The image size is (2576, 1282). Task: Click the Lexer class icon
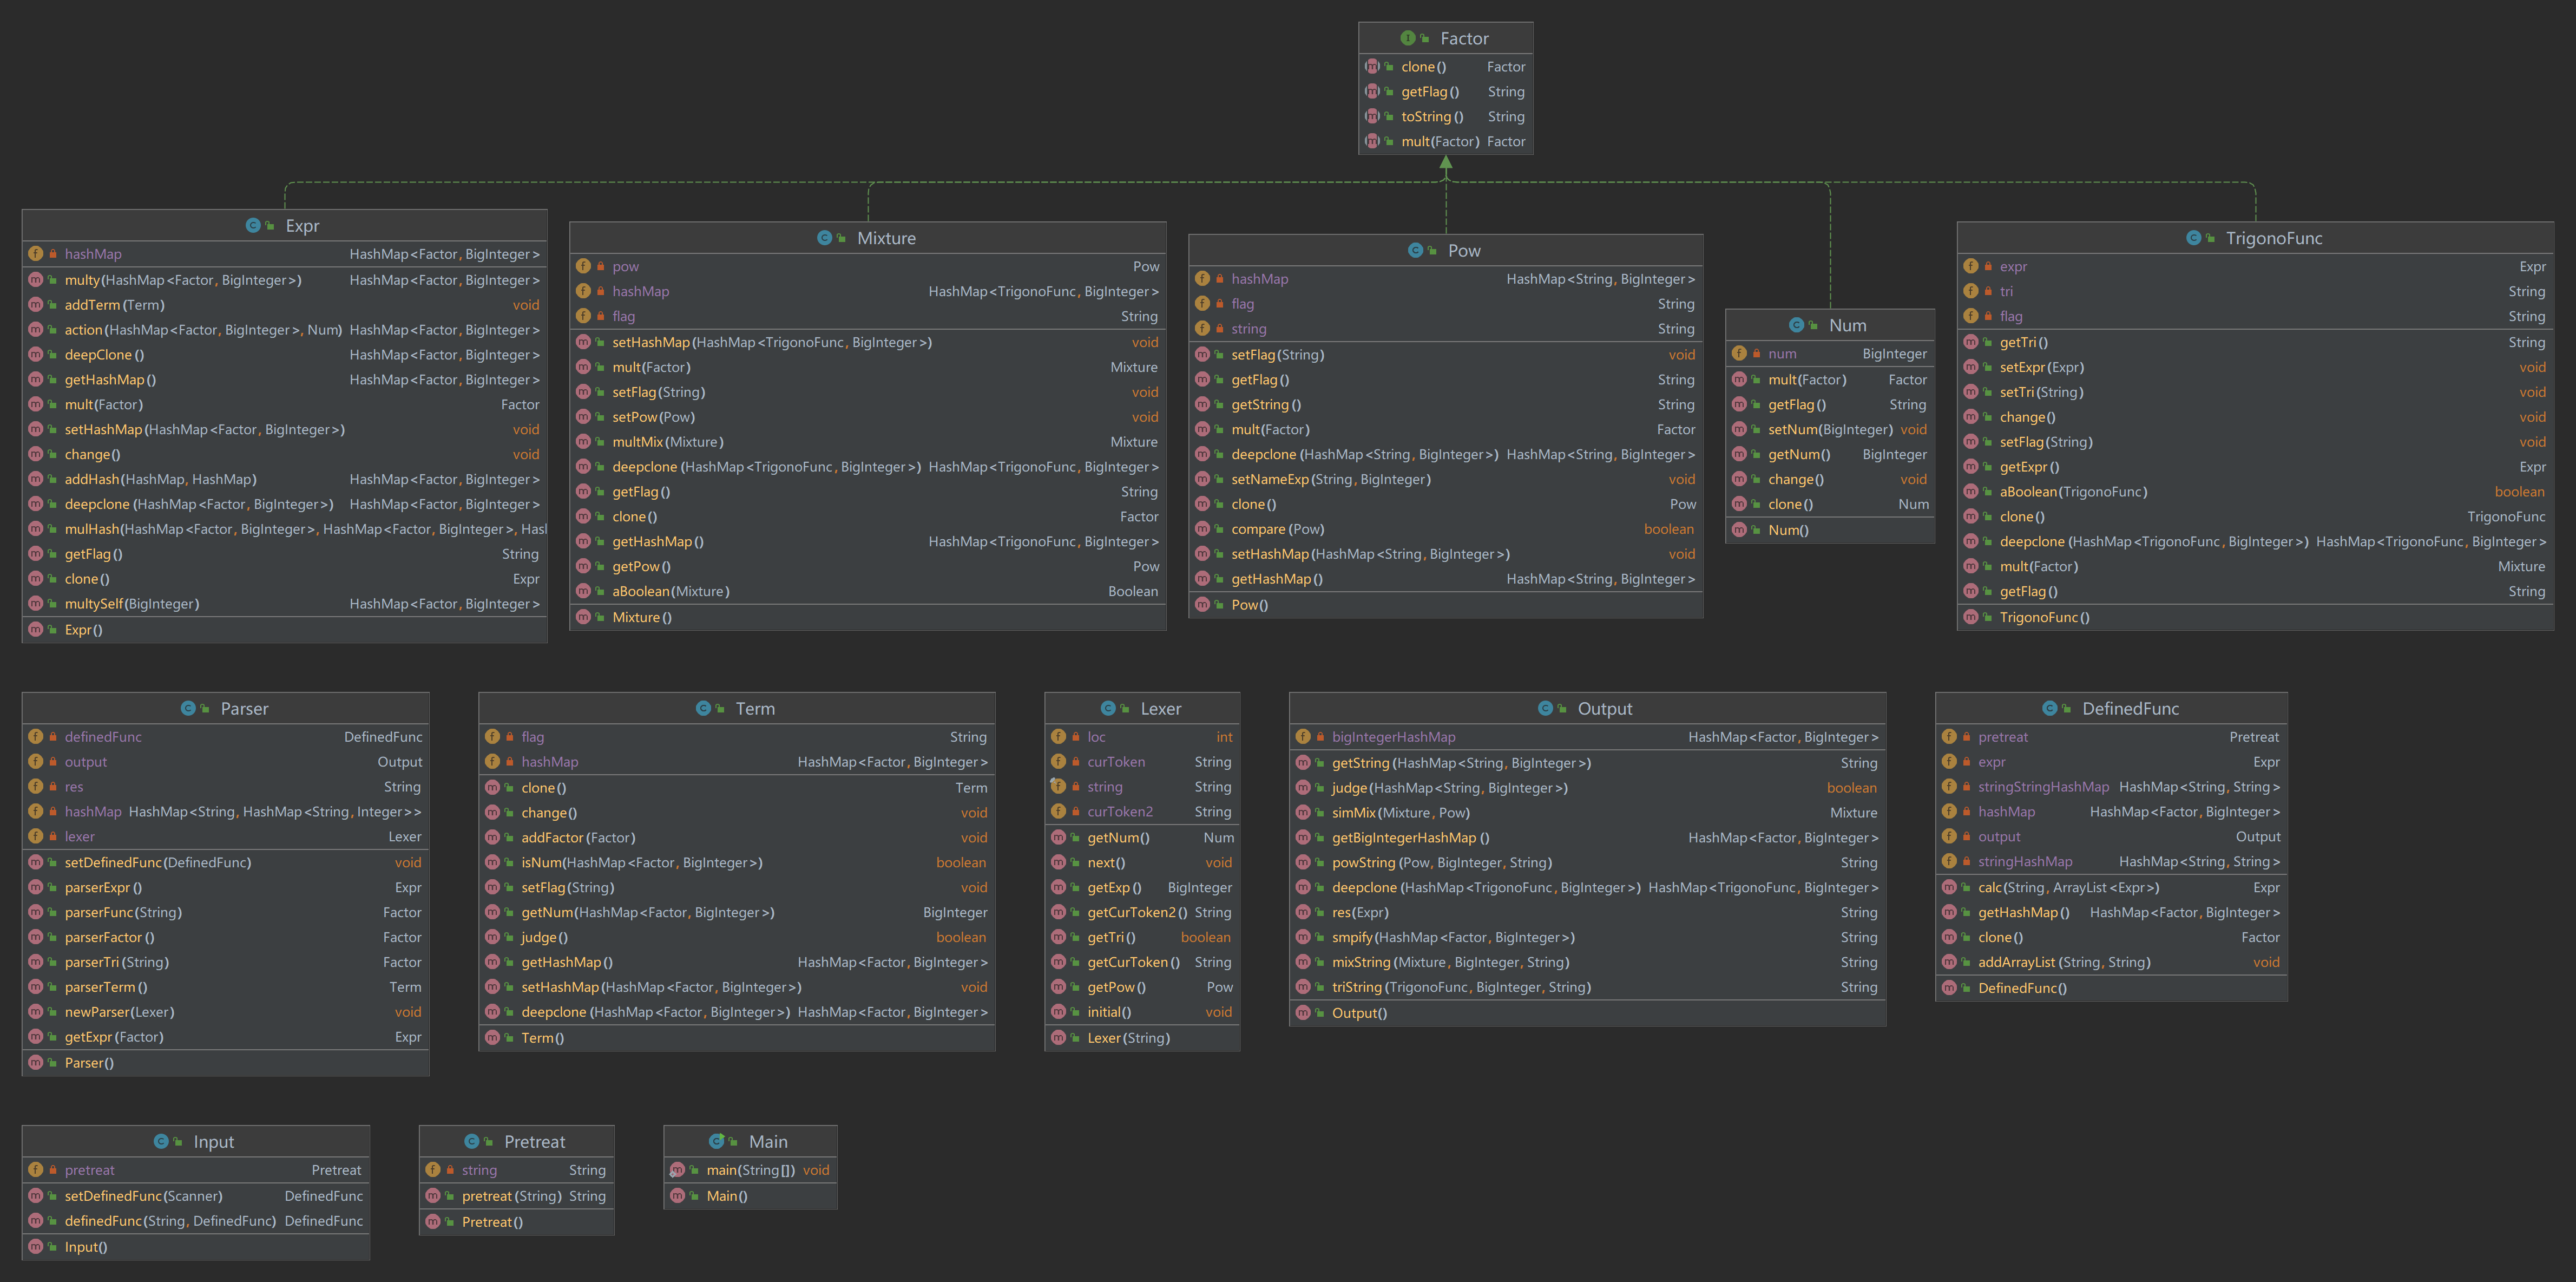(x=1108, y=708)
